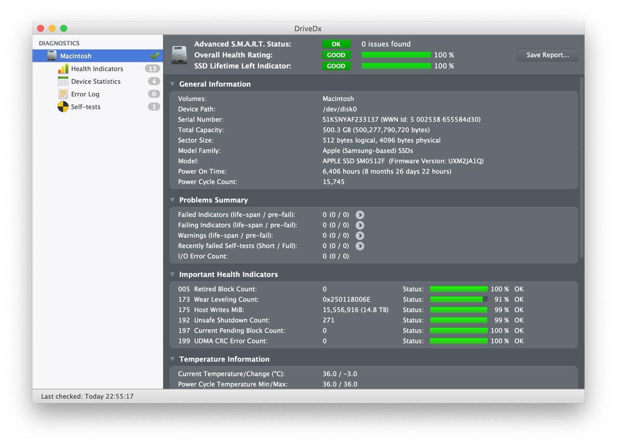Collapse the General Information section
The height and width of the screenshot is (446, 617).
pyautogui.click(x=173, y=84)
